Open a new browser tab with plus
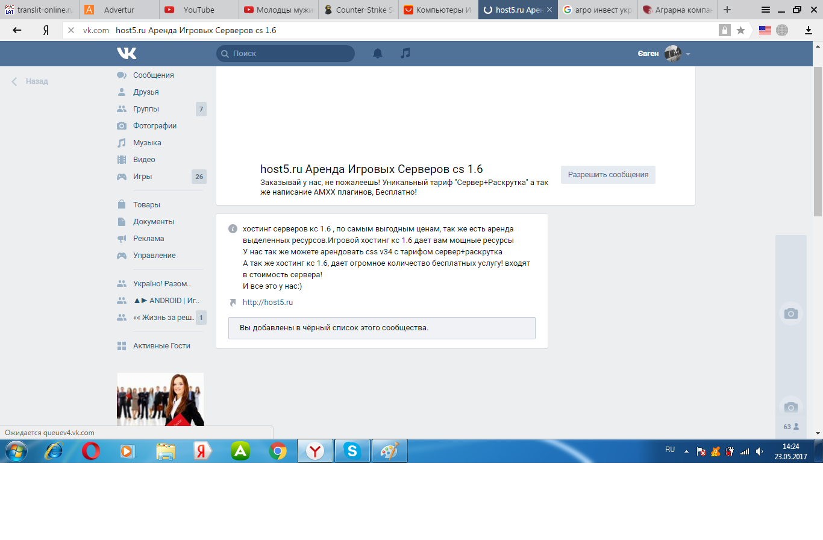The width and height of the screenshot is (823, 540). pos(727,10)
